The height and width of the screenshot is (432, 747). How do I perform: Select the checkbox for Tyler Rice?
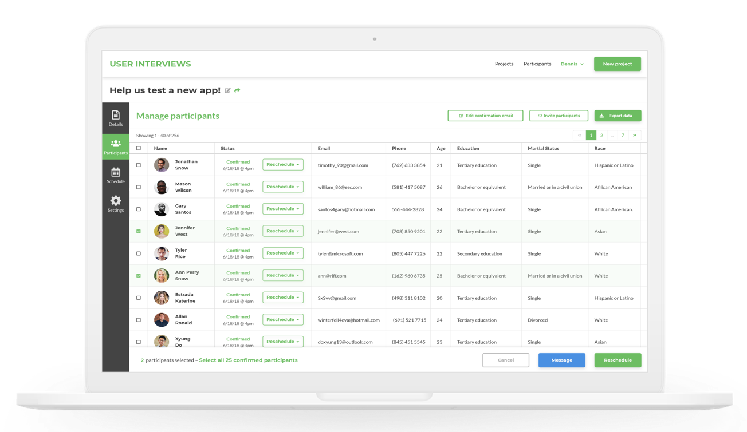(138, 253)
